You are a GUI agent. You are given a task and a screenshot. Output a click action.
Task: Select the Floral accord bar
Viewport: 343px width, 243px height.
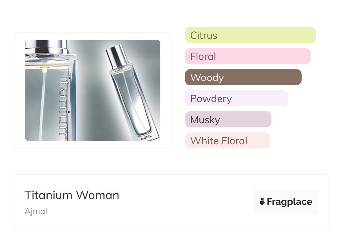pyautogui.click(x=248, y=56)
